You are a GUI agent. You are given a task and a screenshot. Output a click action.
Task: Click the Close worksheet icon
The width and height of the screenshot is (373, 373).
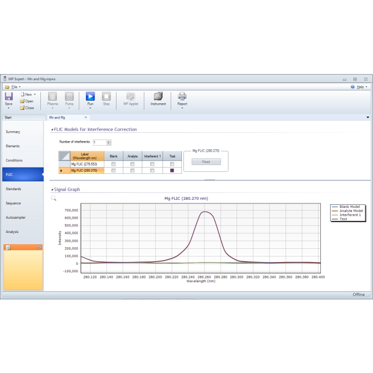pyautogui.click(x=22, y=108)
